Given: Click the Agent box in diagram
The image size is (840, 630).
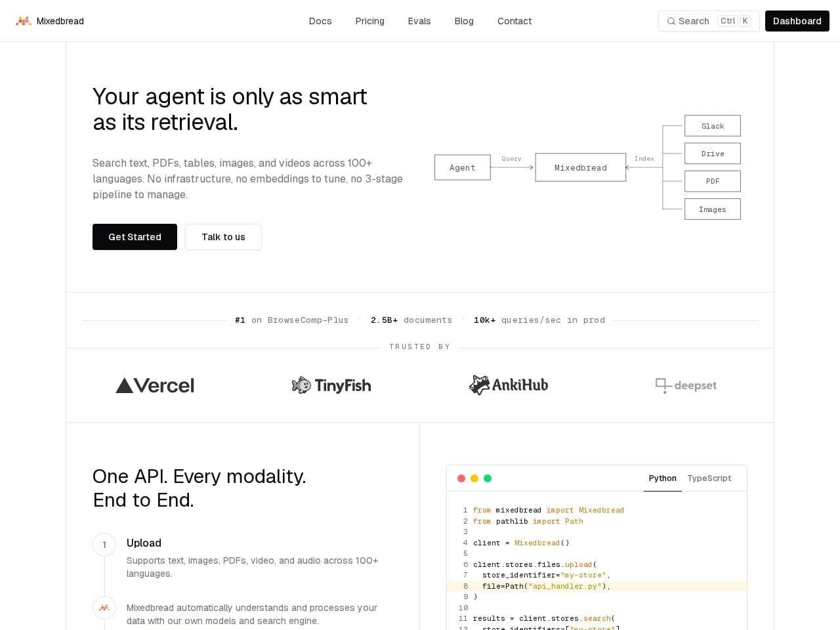Looking at the screenshot, I should pyautogui.click(x=463, y=167).
